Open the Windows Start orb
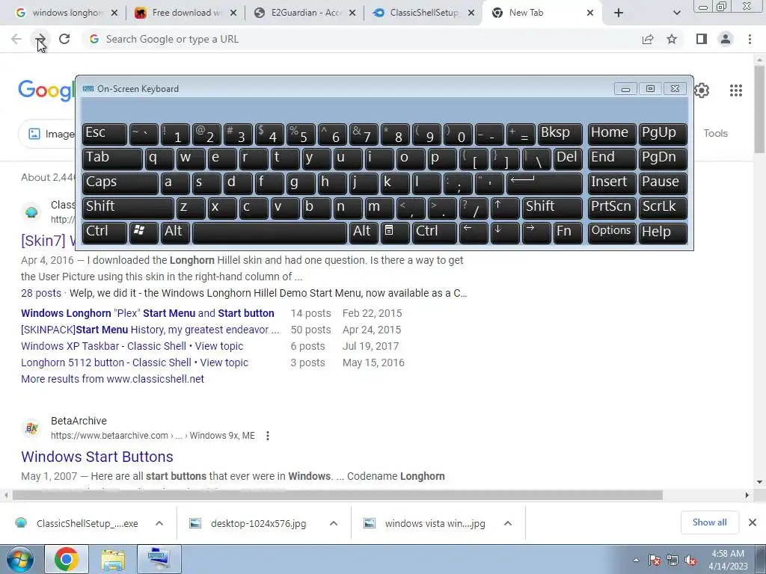The height and width of the screenshot is (574, 766). pyautogui.click(x=20, y=559)
